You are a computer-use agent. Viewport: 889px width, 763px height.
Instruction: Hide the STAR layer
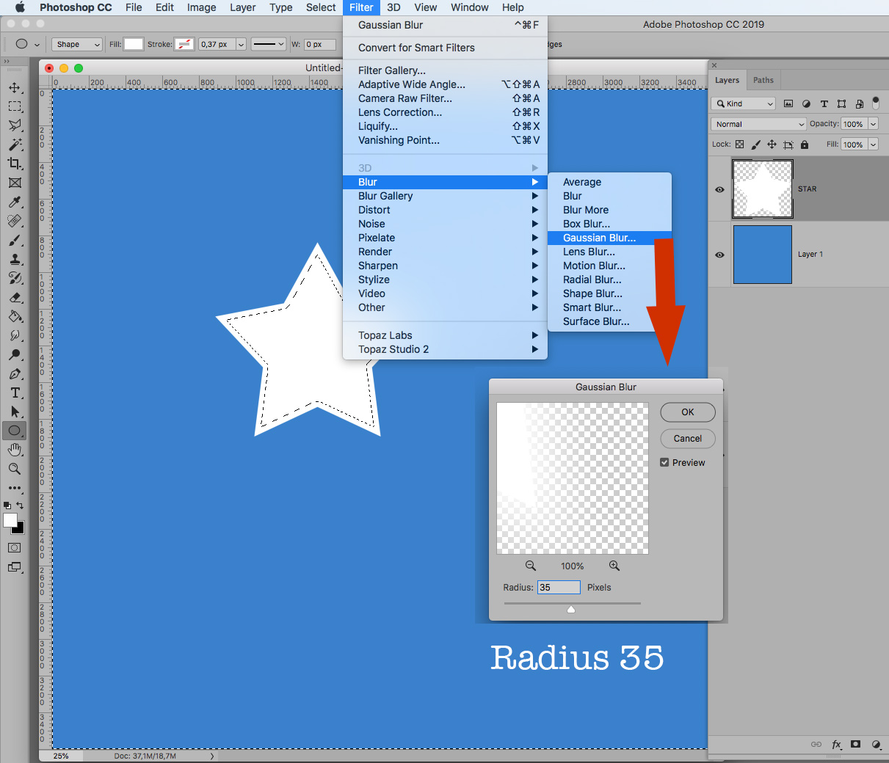pos(719,189)
